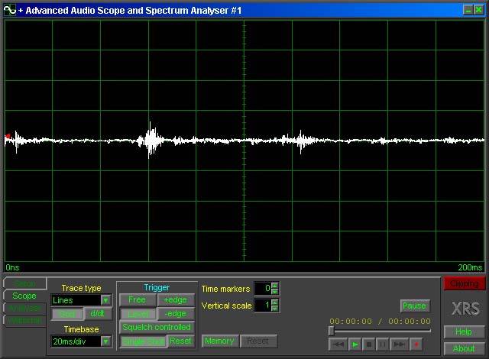Open the Help button
This screenshot has width=489, height=359.
click(x=464, y=332)
